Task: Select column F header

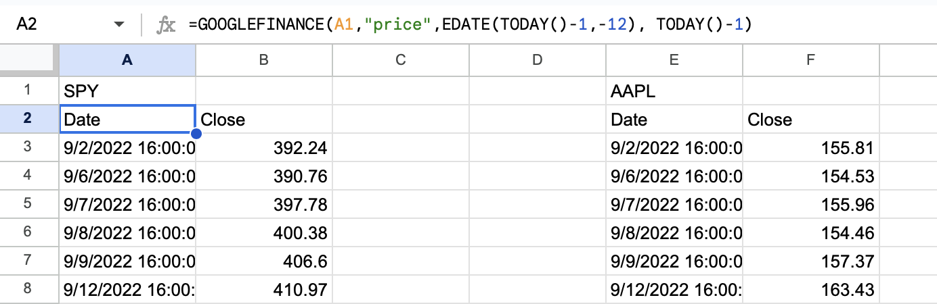Action: click(811, 60)
